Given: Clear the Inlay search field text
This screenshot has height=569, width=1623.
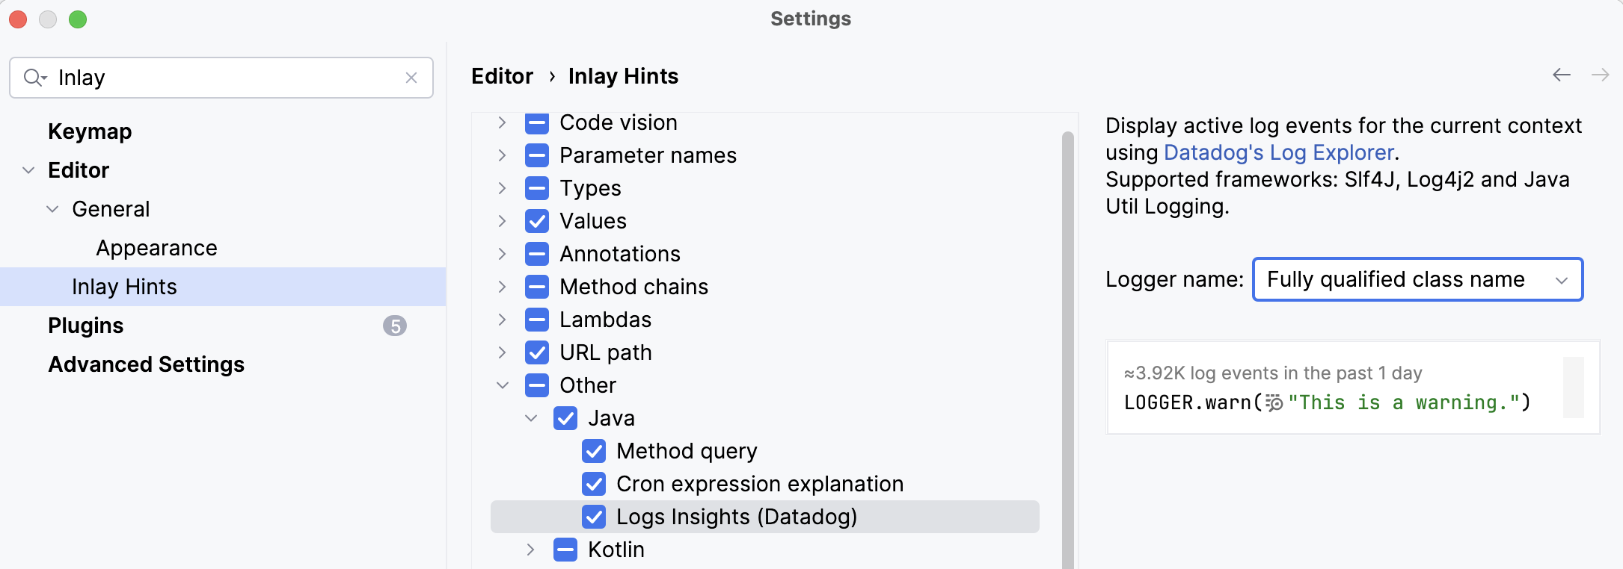Looking at the screenshot, I should coord(411,78).
